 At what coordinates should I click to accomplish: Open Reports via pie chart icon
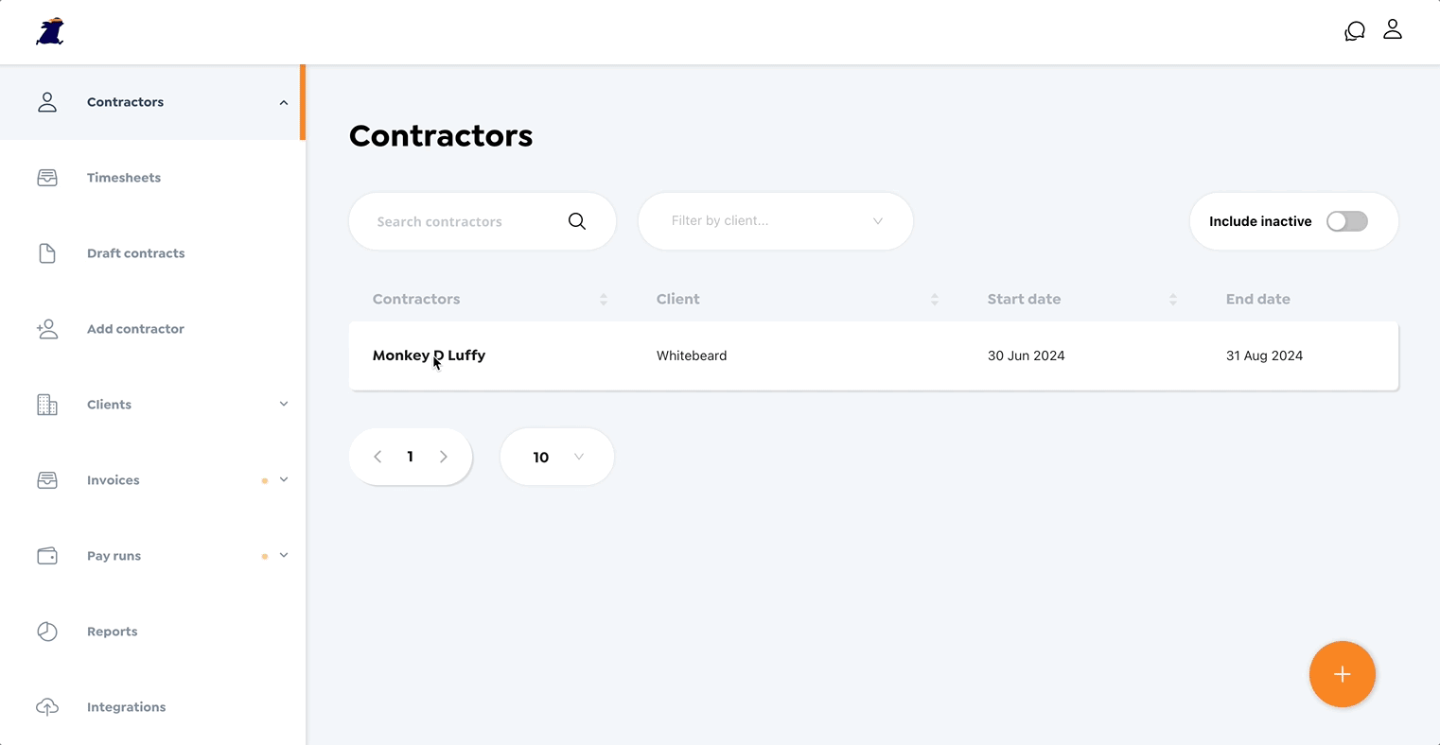(x=47, y=631)
